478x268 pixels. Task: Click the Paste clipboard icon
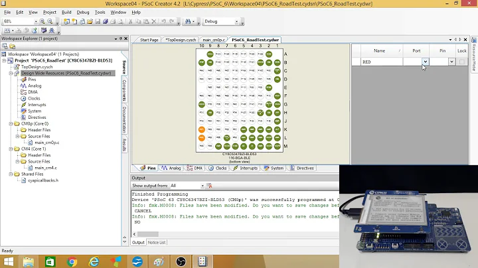[146, 21]
